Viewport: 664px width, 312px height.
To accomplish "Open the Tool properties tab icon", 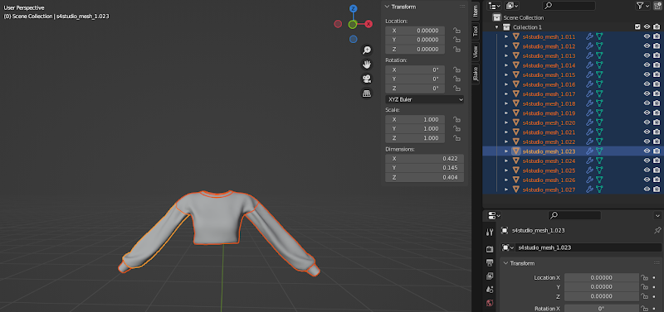I will tap(490, 232).
